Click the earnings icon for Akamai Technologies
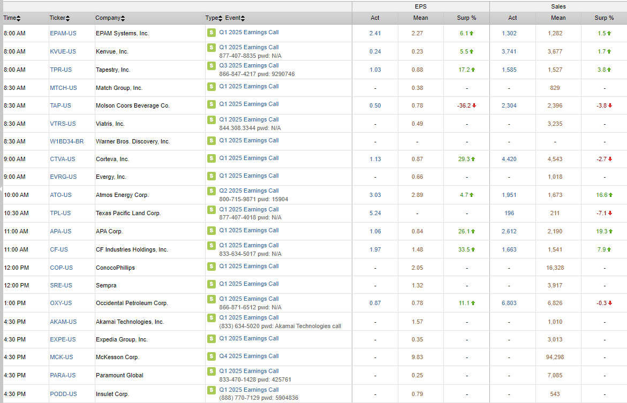Viewport: 627px width, 403px height. point(211,317)
